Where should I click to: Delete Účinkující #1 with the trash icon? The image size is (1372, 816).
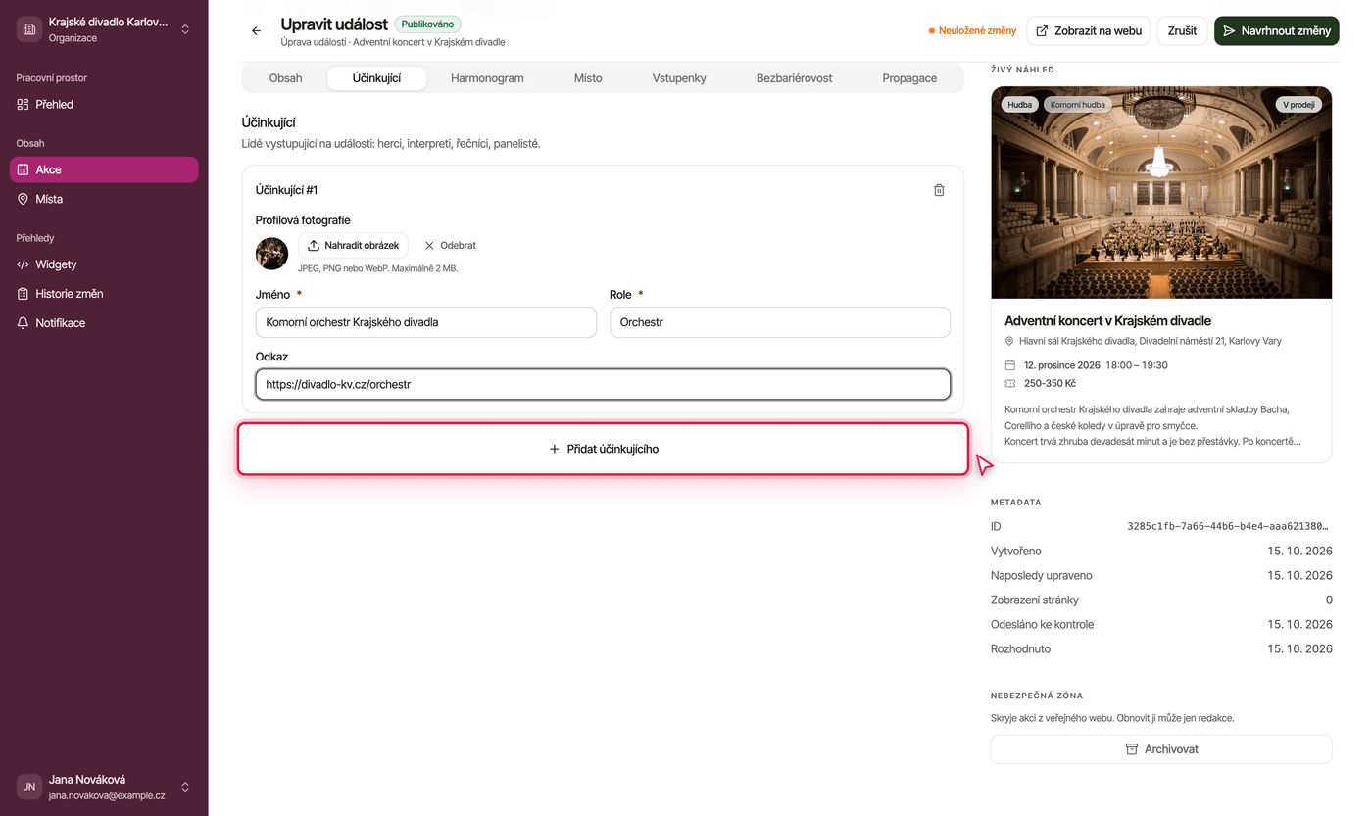tap(939, 190)
